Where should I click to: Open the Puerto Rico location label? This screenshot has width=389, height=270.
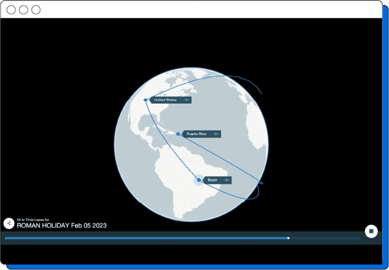197,134
